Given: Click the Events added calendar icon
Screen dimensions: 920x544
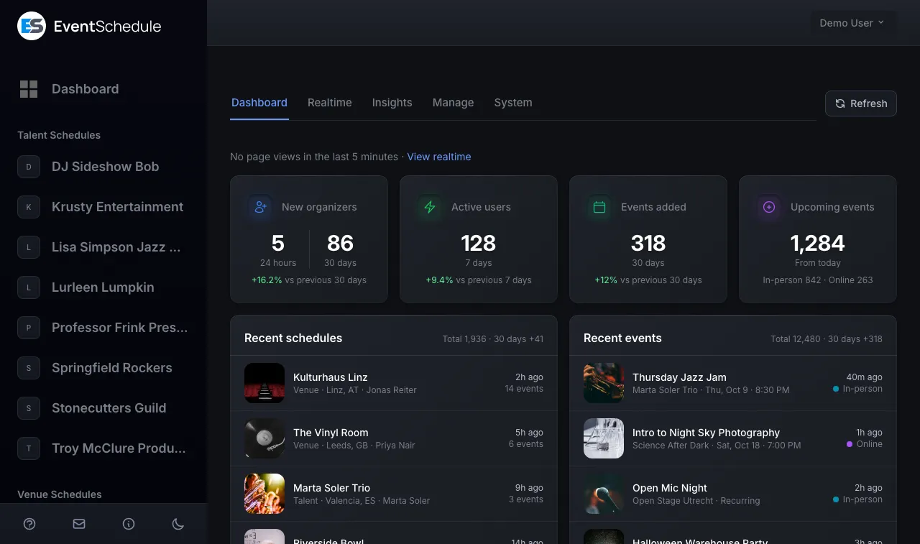Looking at the screenshot, I should pos(599,207).
